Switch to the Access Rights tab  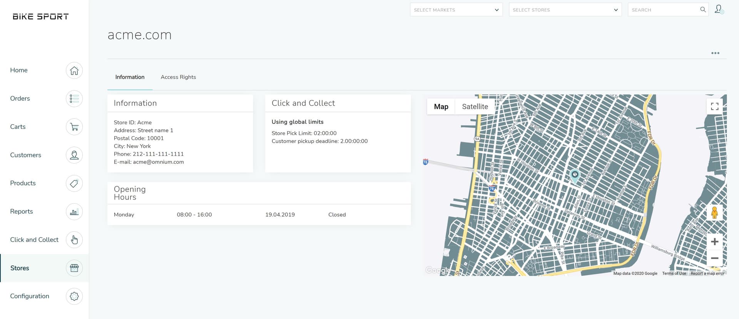click(x=178, y=77)
